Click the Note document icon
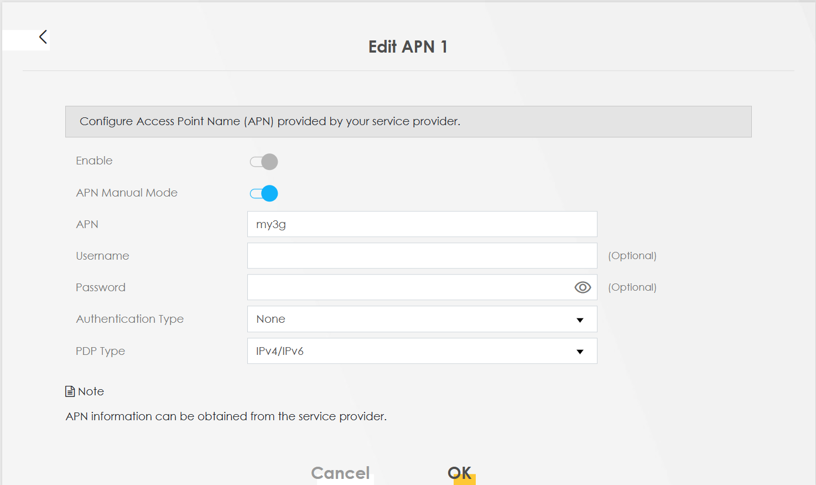Image resolution: width=816 pixels, height=485 pixels. click(x=70, y=391)
